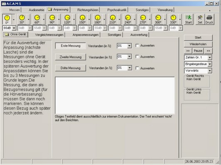Open the Anpassmessungen sub-tab
This screenshot has width=221, height=165.
click(x=86, y=35)
